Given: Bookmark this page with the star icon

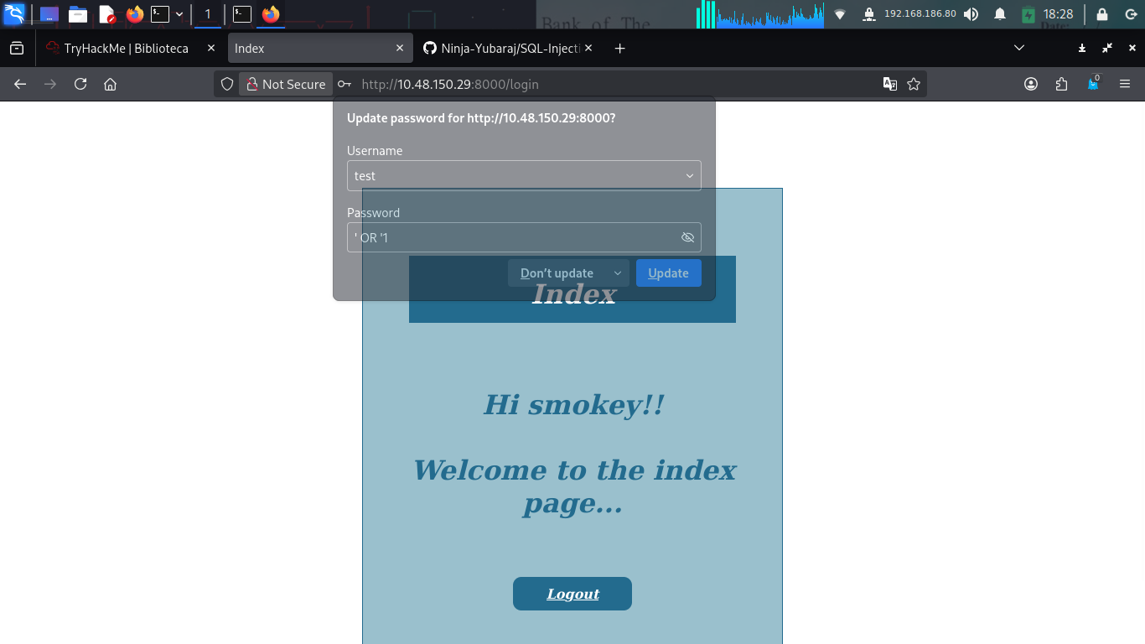Looking at the screenshot, I should pyautogui.click(x=914, y=84).
